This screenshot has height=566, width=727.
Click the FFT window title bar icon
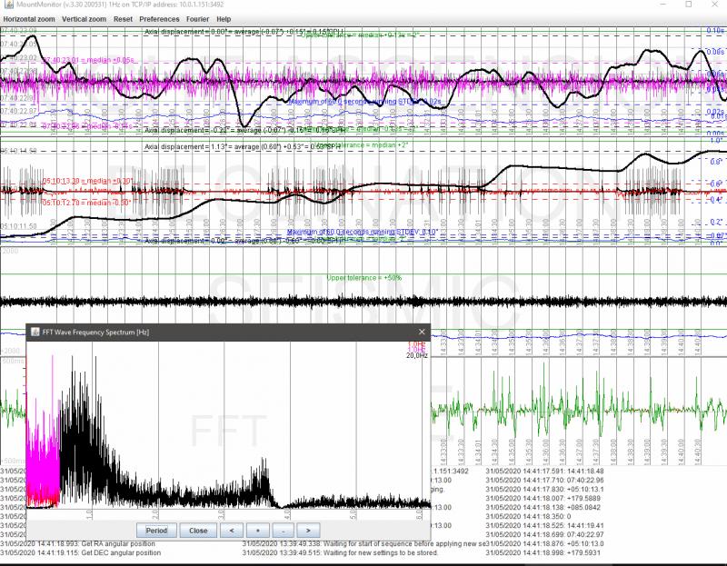[x=35, y=333]
